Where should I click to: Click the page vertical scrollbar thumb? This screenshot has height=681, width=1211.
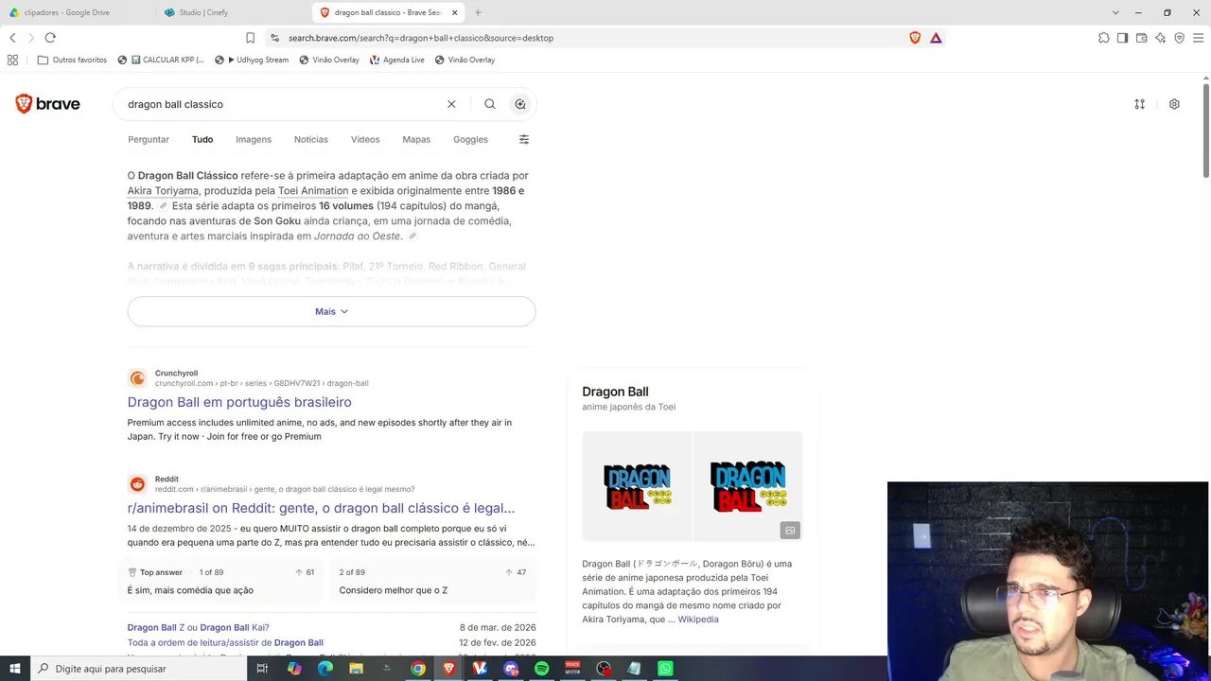(x=1206, y=130)
